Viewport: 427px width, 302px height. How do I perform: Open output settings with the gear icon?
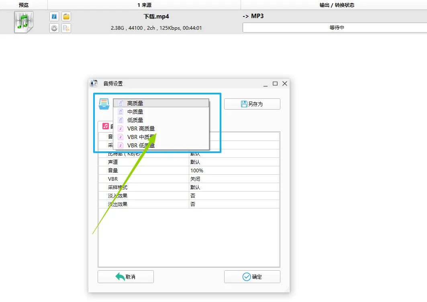click(x=54, y=28)
